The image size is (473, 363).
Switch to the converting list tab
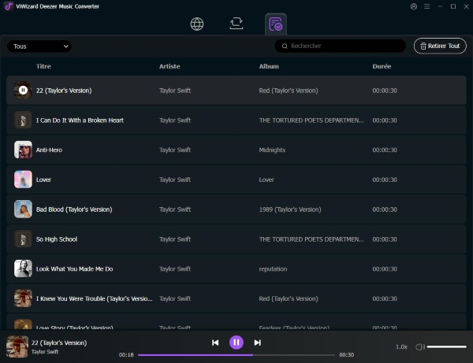[236, 24]
